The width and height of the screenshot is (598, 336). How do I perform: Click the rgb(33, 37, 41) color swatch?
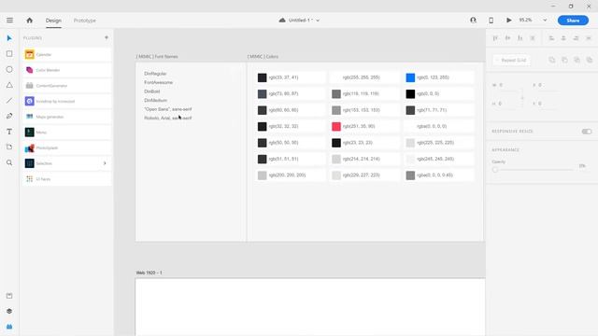[x=262, y=77]
